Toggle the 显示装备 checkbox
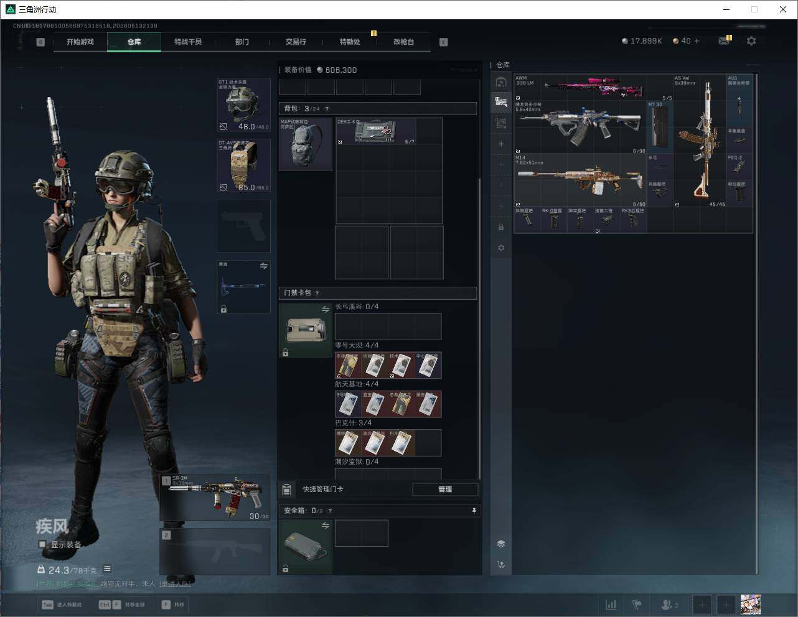This screenshot has width=798, height=617. (42, 544)
